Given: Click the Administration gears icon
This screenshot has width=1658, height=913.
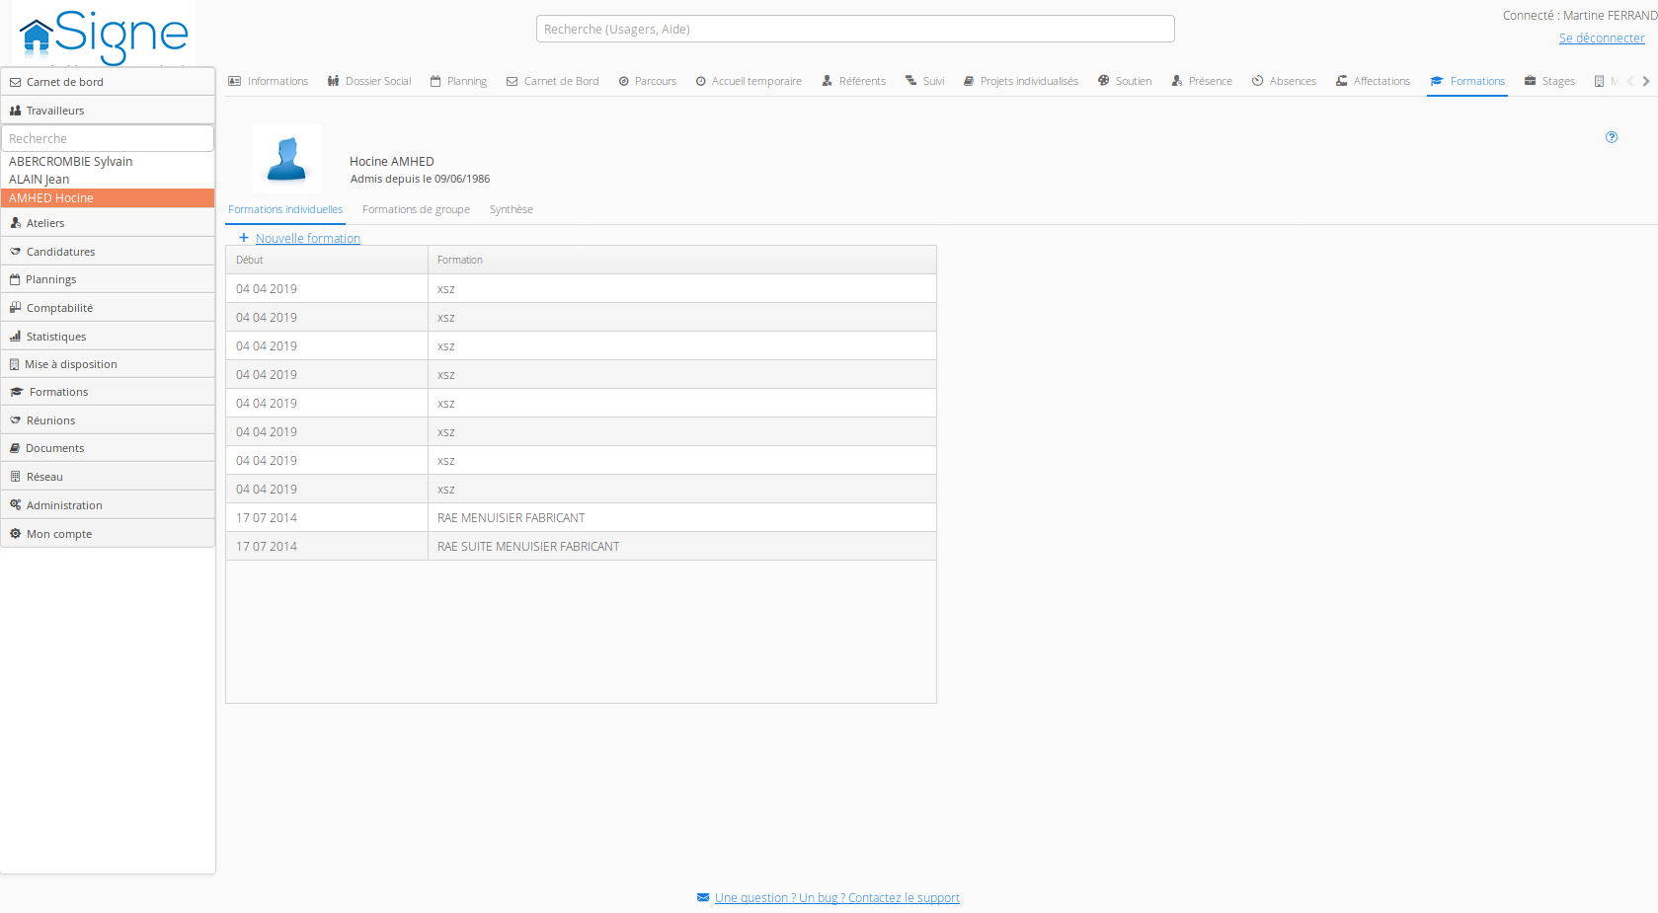Looking at the screenshot, I should [x=16, y=505].
